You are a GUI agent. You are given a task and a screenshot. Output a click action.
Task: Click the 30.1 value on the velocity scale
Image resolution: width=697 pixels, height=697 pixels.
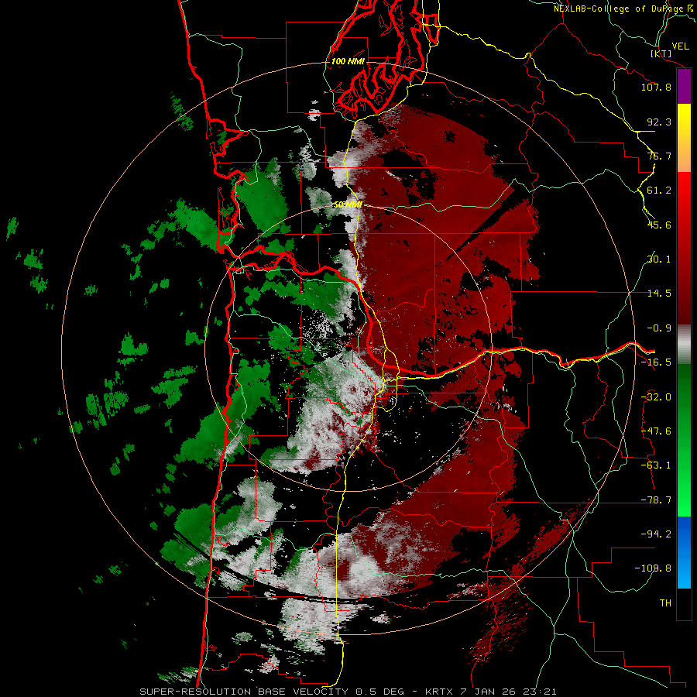[x=658, y=259]
